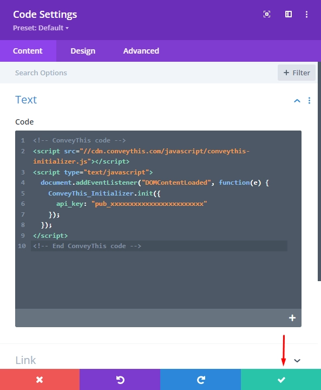Click the Text section heading
The width and height of the screenshot is (321, 390).
(x=26, y=100)
